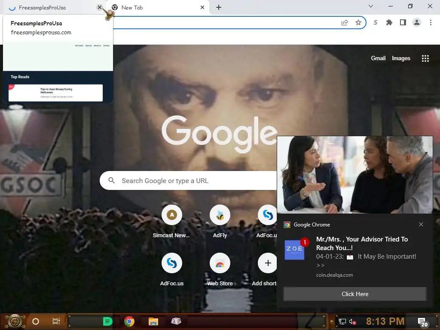
Task: Bookmark this page with the star icon
Action: click(358, 22)
